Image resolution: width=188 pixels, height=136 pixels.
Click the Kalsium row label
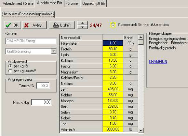[81, 60]
